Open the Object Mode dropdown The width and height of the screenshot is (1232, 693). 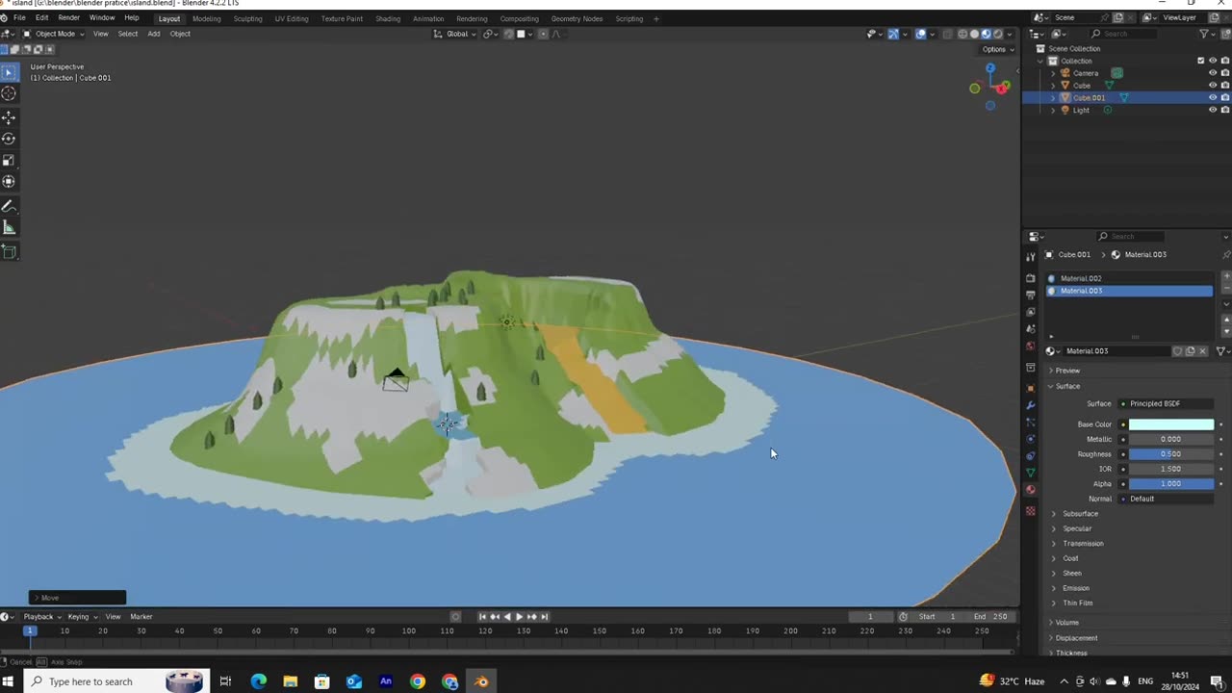click(53, 34)
